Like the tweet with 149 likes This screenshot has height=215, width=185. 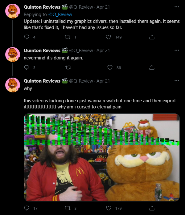tap(109, 37)
